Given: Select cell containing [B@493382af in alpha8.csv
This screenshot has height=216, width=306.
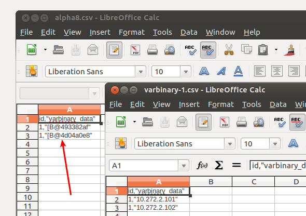Looking at the screenshot, I should 69,127.
